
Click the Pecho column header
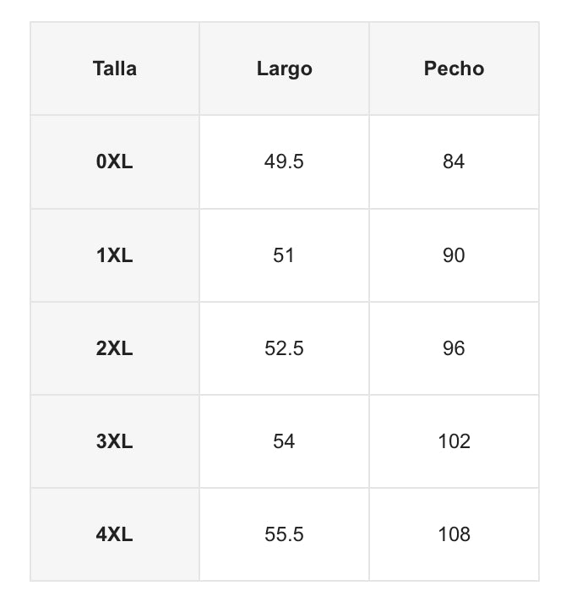click(454, 68)
